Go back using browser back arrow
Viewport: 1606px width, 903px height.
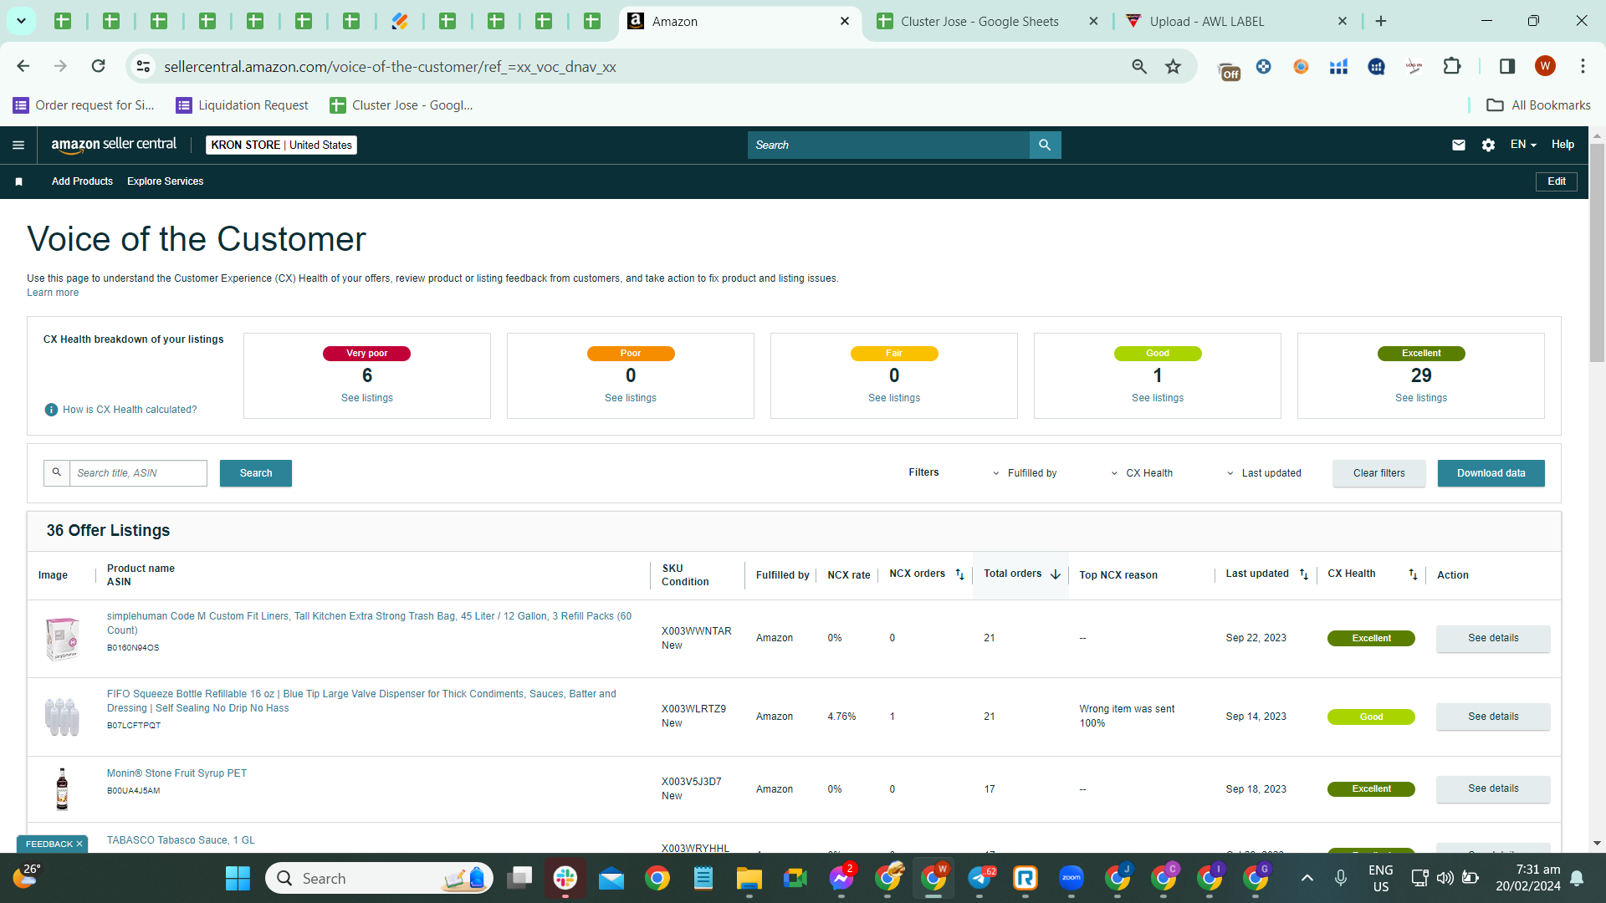pos(23,66)
